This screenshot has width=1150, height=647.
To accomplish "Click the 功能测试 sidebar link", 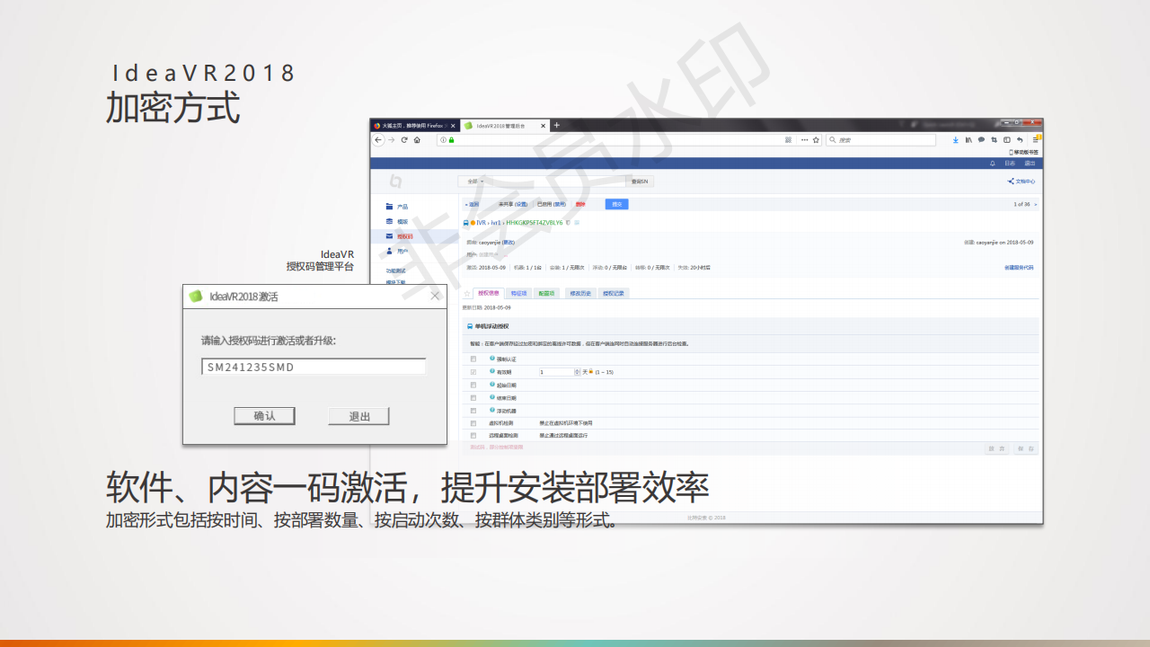I will [x=396, y=270].
